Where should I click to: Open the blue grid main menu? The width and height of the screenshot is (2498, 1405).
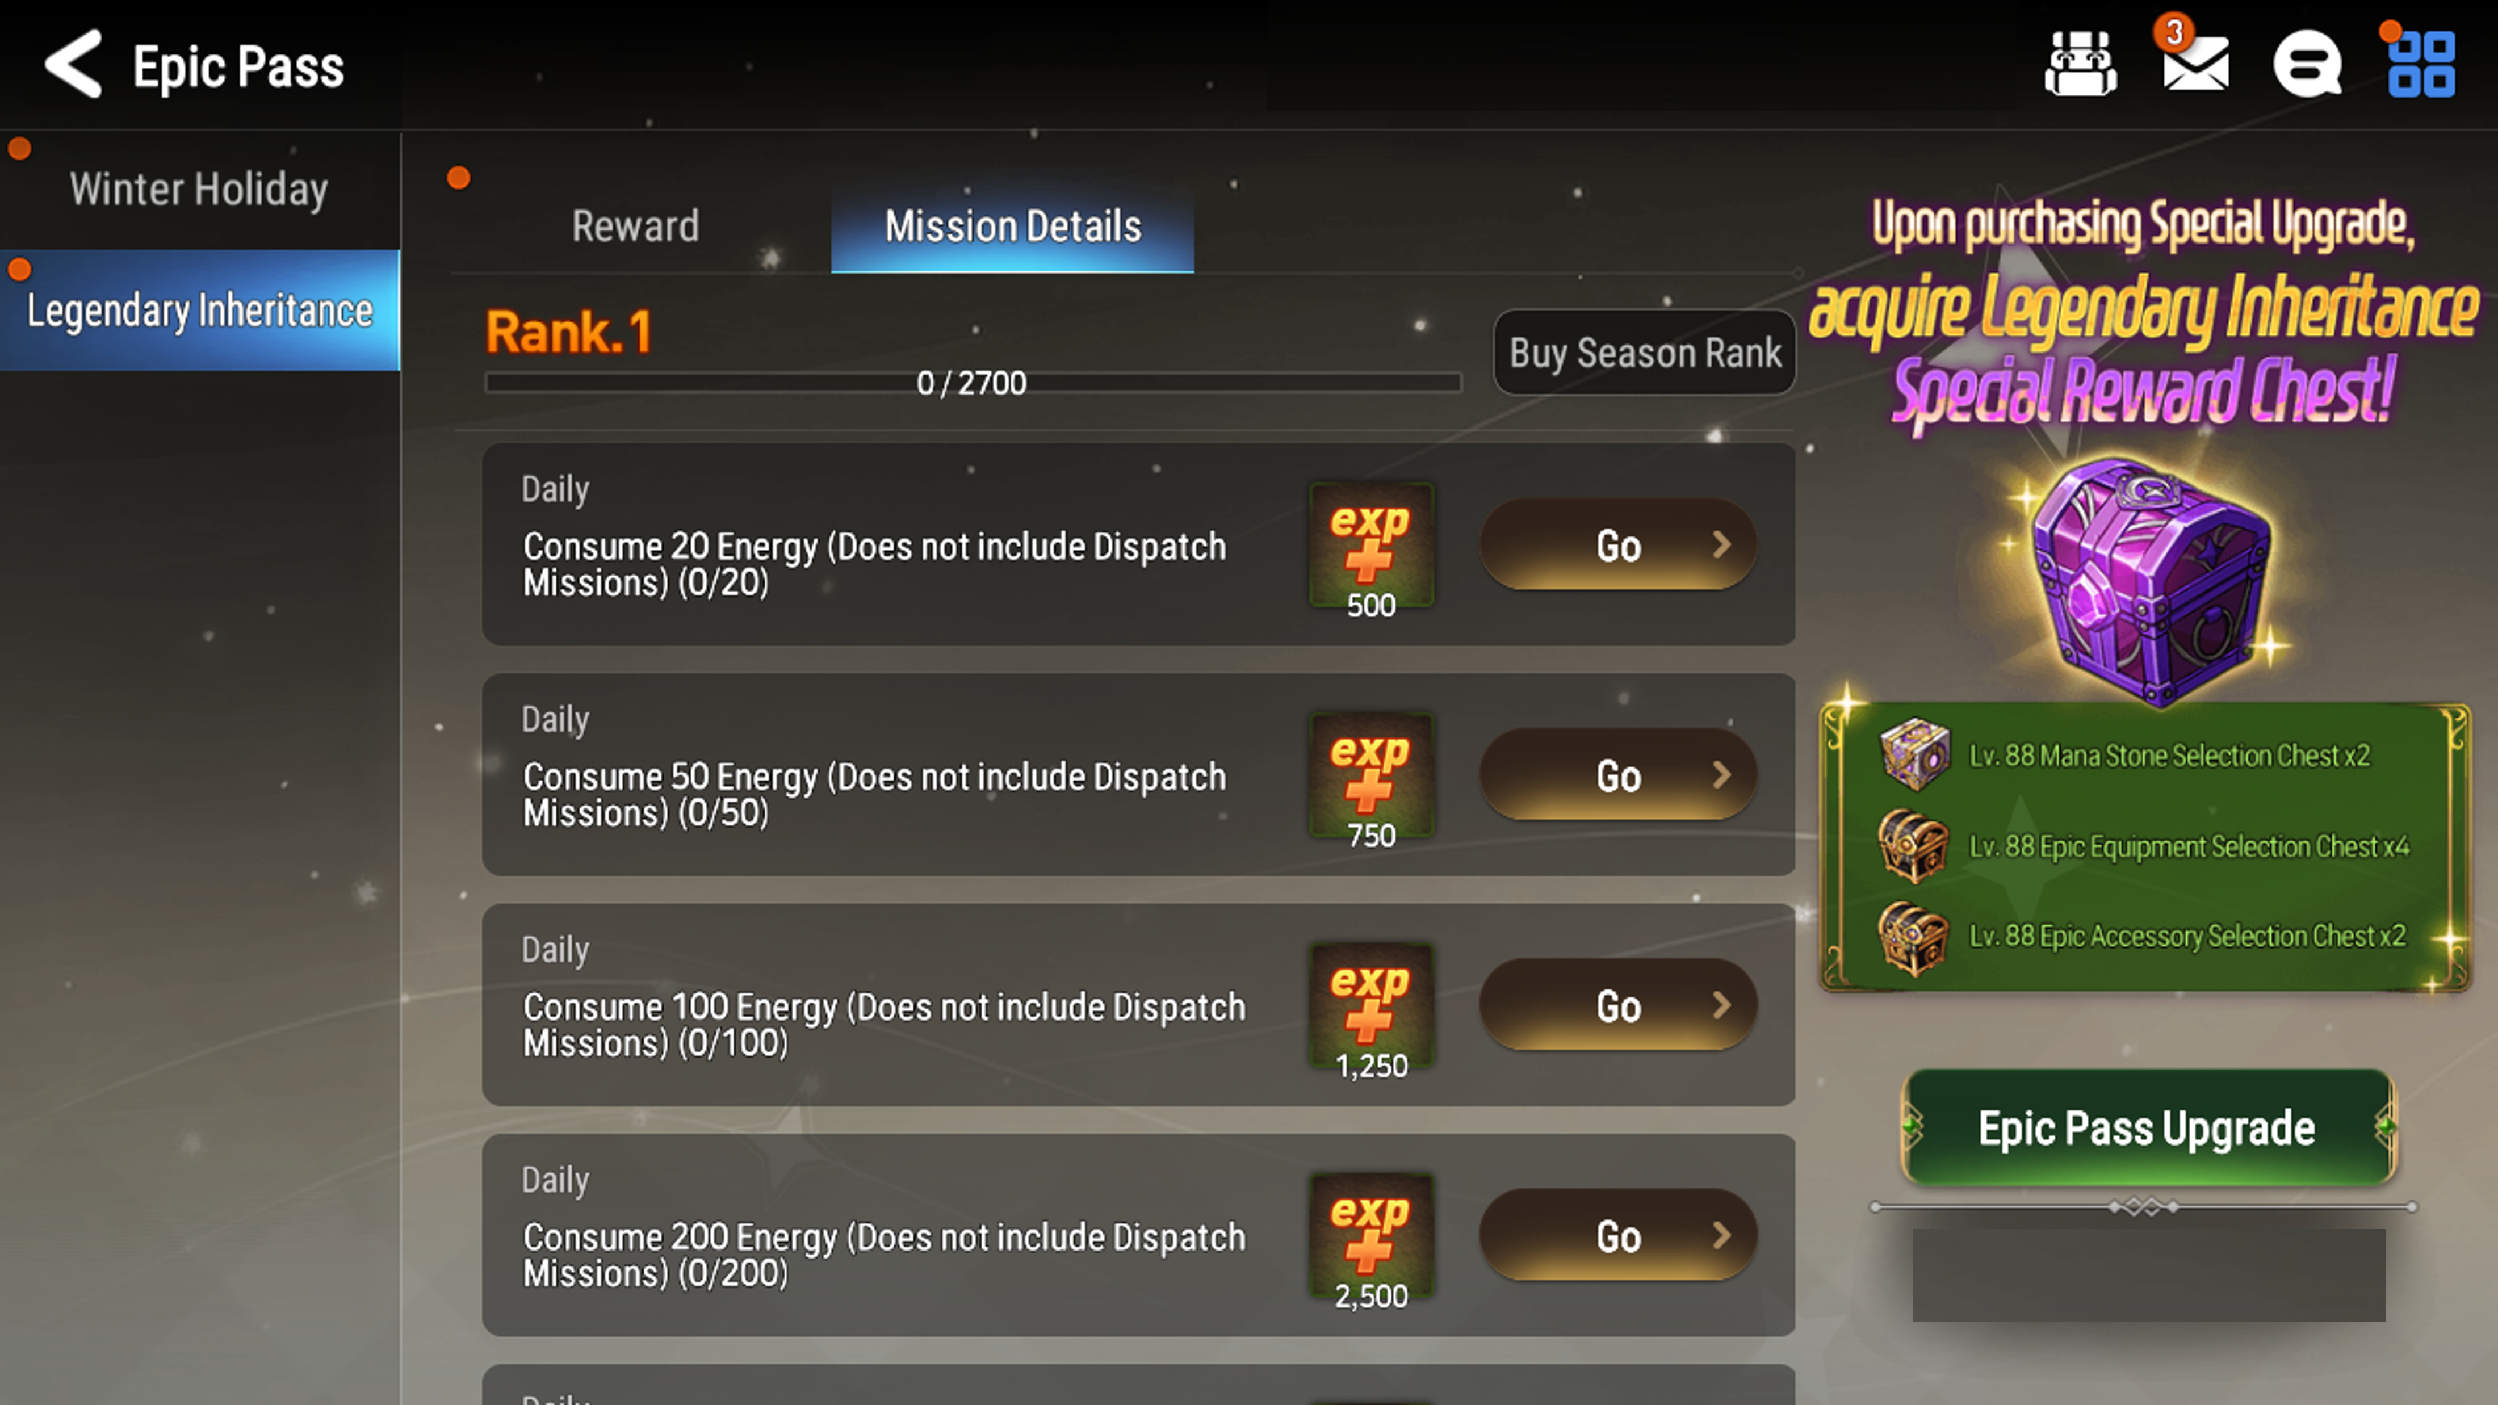pos(2421,64)
